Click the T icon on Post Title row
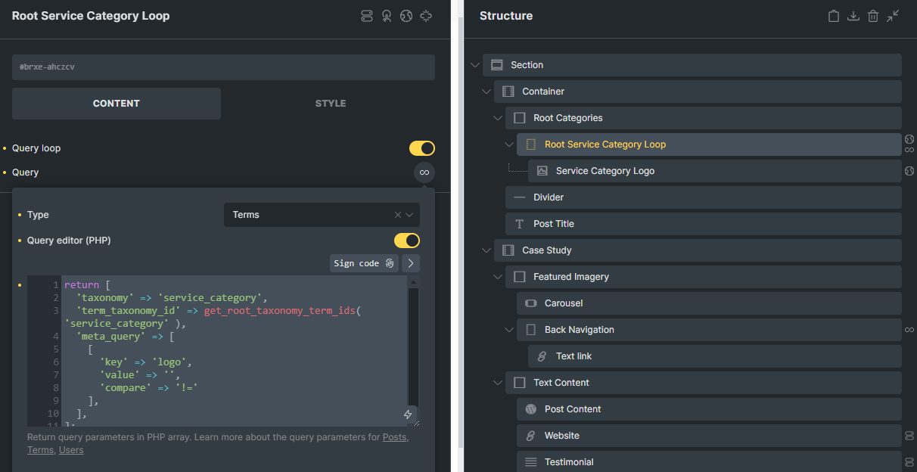 click(519, 224)
